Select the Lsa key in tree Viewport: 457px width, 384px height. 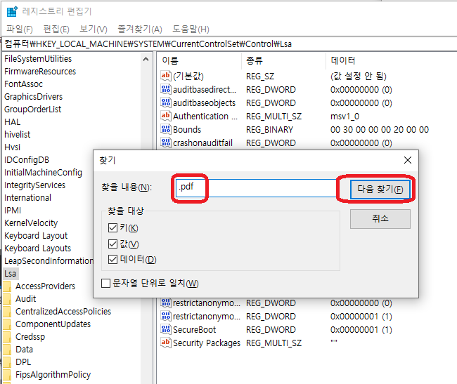(11, 274)
